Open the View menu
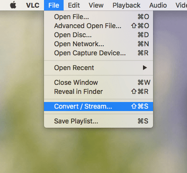This screenshot has width=187, height=173. (x=96, y=5)
